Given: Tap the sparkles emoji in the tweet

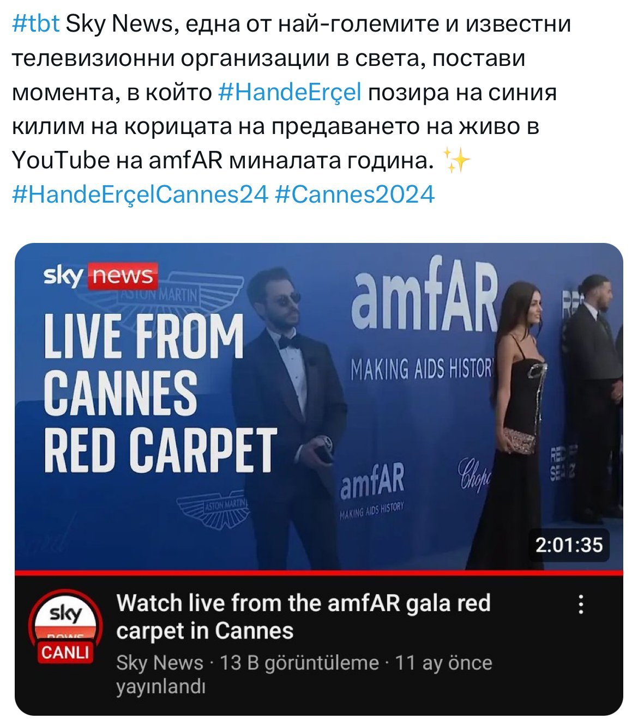Looking at the screenshot, I should point(457,161).
